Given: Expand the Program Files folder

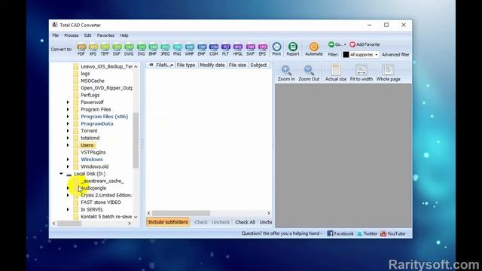Looking at the screenshot, I should [x=68, y=109].
